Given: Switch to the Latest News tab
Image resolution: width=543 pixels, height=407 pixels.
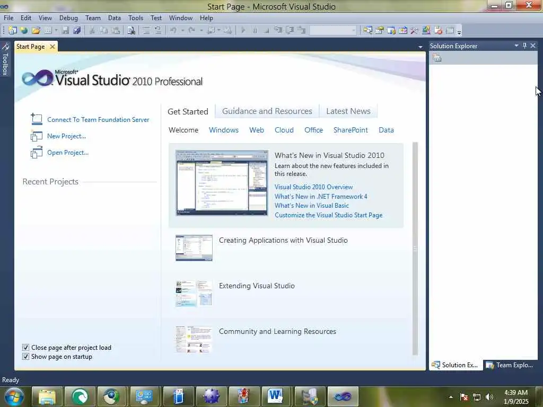Looking at the screenshot, I should tap(348, 111).
